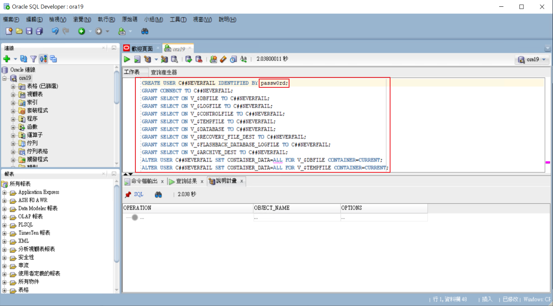Click the red pin icon in explain plan
The height and width of the screenshot is (306, 553).
tap(128, 194)
